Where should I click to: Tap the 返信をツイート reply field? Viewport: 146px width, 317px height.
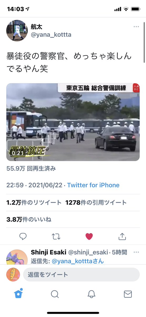pyautogui.click(x=81, y=274)
